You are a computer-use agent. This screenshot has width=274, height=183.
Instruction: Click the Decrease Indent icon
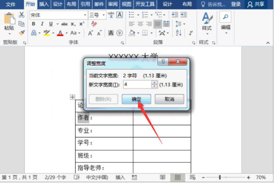(175, 15)
